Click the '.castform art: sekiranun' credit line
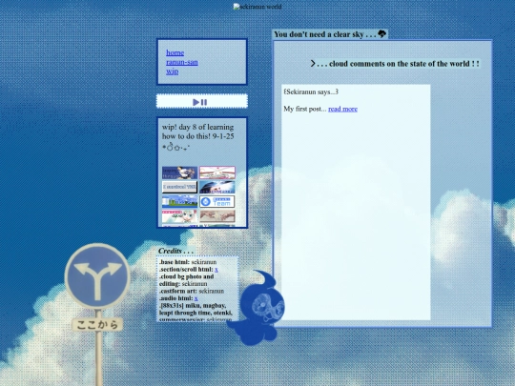515x386 pixels. coord(192,291)
